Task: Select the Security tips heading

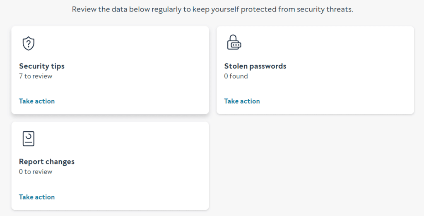Action: pos(42,66)
